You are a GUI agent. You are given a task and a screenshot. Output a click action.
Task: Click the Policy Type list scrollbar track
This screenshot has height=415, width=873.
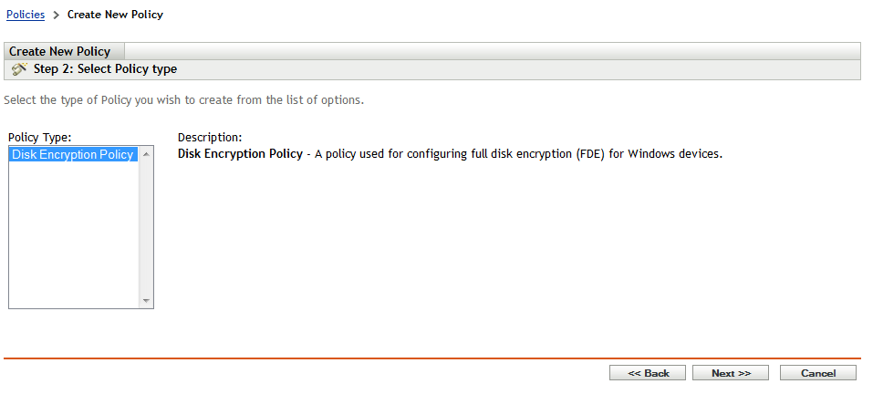click(146, 228)
